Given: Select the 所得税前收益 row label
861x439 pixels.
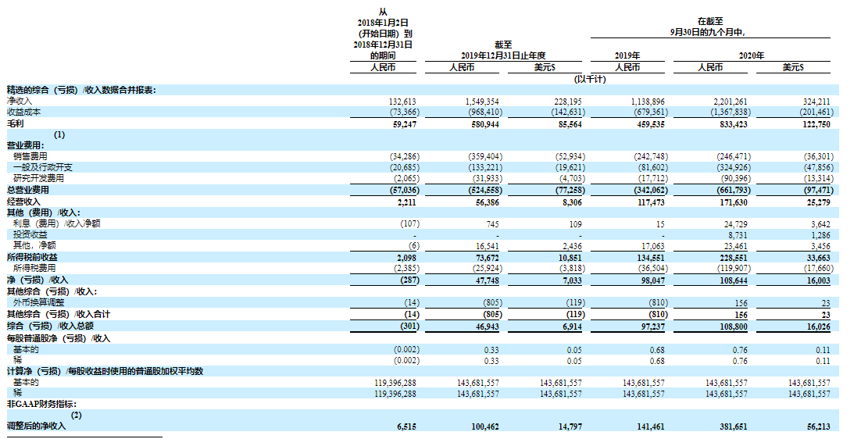Looking at the screenshot, I should [x=32, y=257].
